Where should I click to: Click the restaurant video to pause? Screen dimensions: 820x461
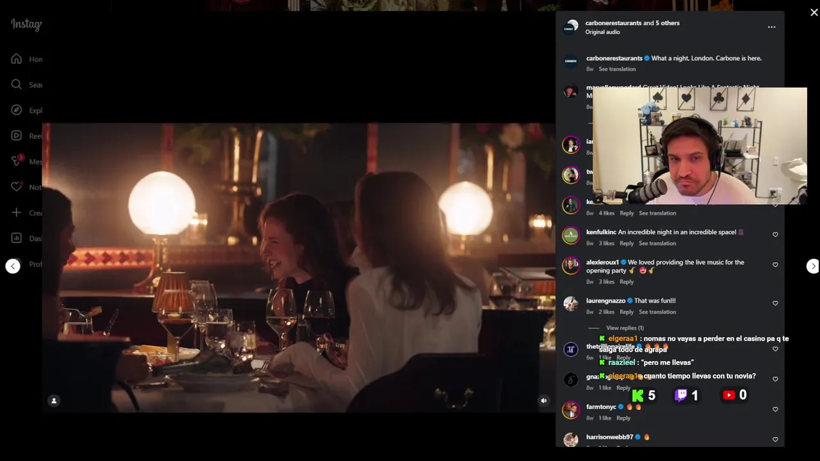click(x=299, y=268)
